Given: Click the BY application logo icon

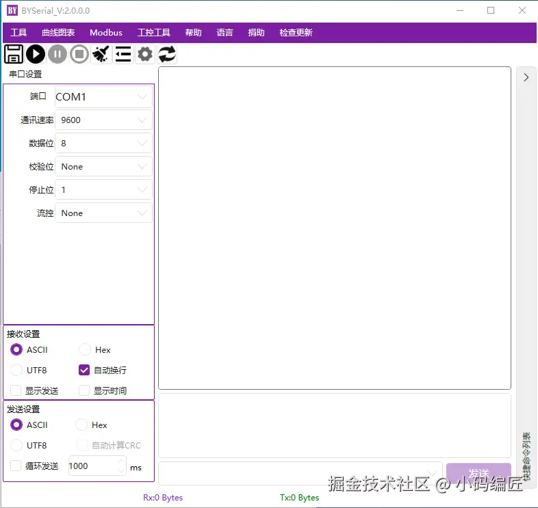Looking at the screenshot, I should (12, 10).
